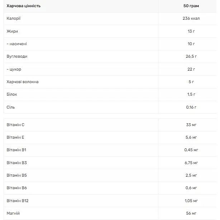Image resolution: width=220 pixels, height=220 pixels.
Task: Select the 'Харчові волокна' row label
Action: point(23,82)
